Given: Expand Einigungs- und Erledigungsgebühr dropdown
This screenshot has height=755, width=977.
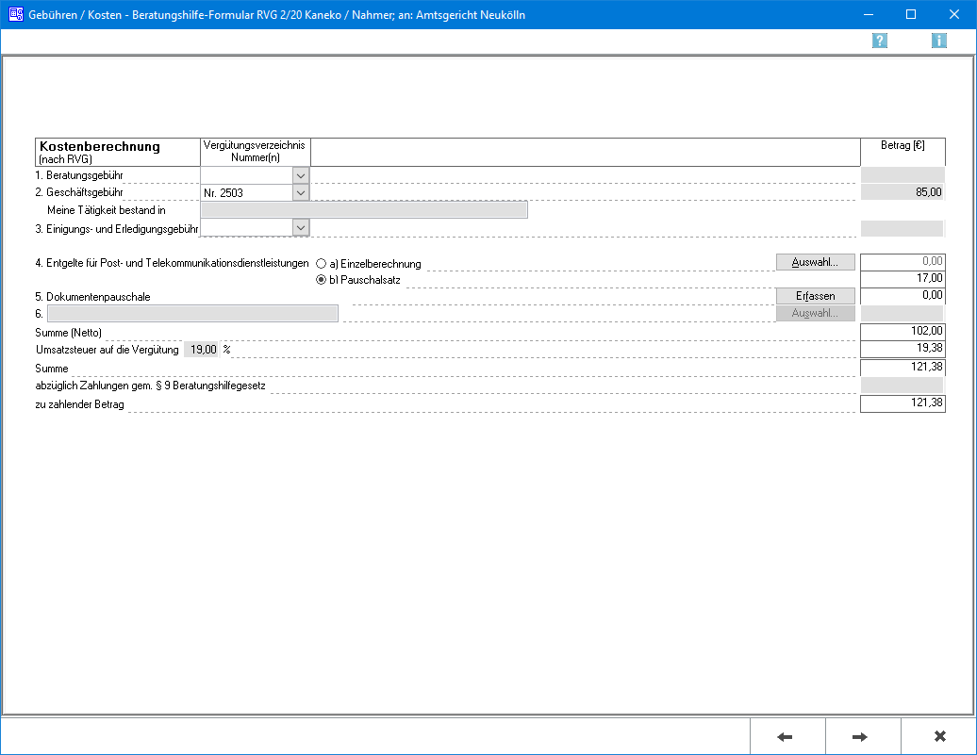Looking at the screenshot, I should pos(301,227).
